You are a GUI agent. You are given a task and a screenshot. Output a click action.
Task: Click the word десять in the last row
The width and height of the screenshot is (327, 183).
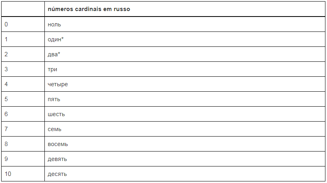point(57,174)
